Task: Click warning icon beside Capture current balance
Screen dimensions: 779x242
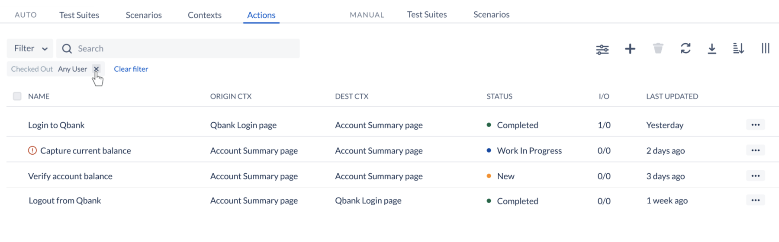Action: (x=32, y=150)
